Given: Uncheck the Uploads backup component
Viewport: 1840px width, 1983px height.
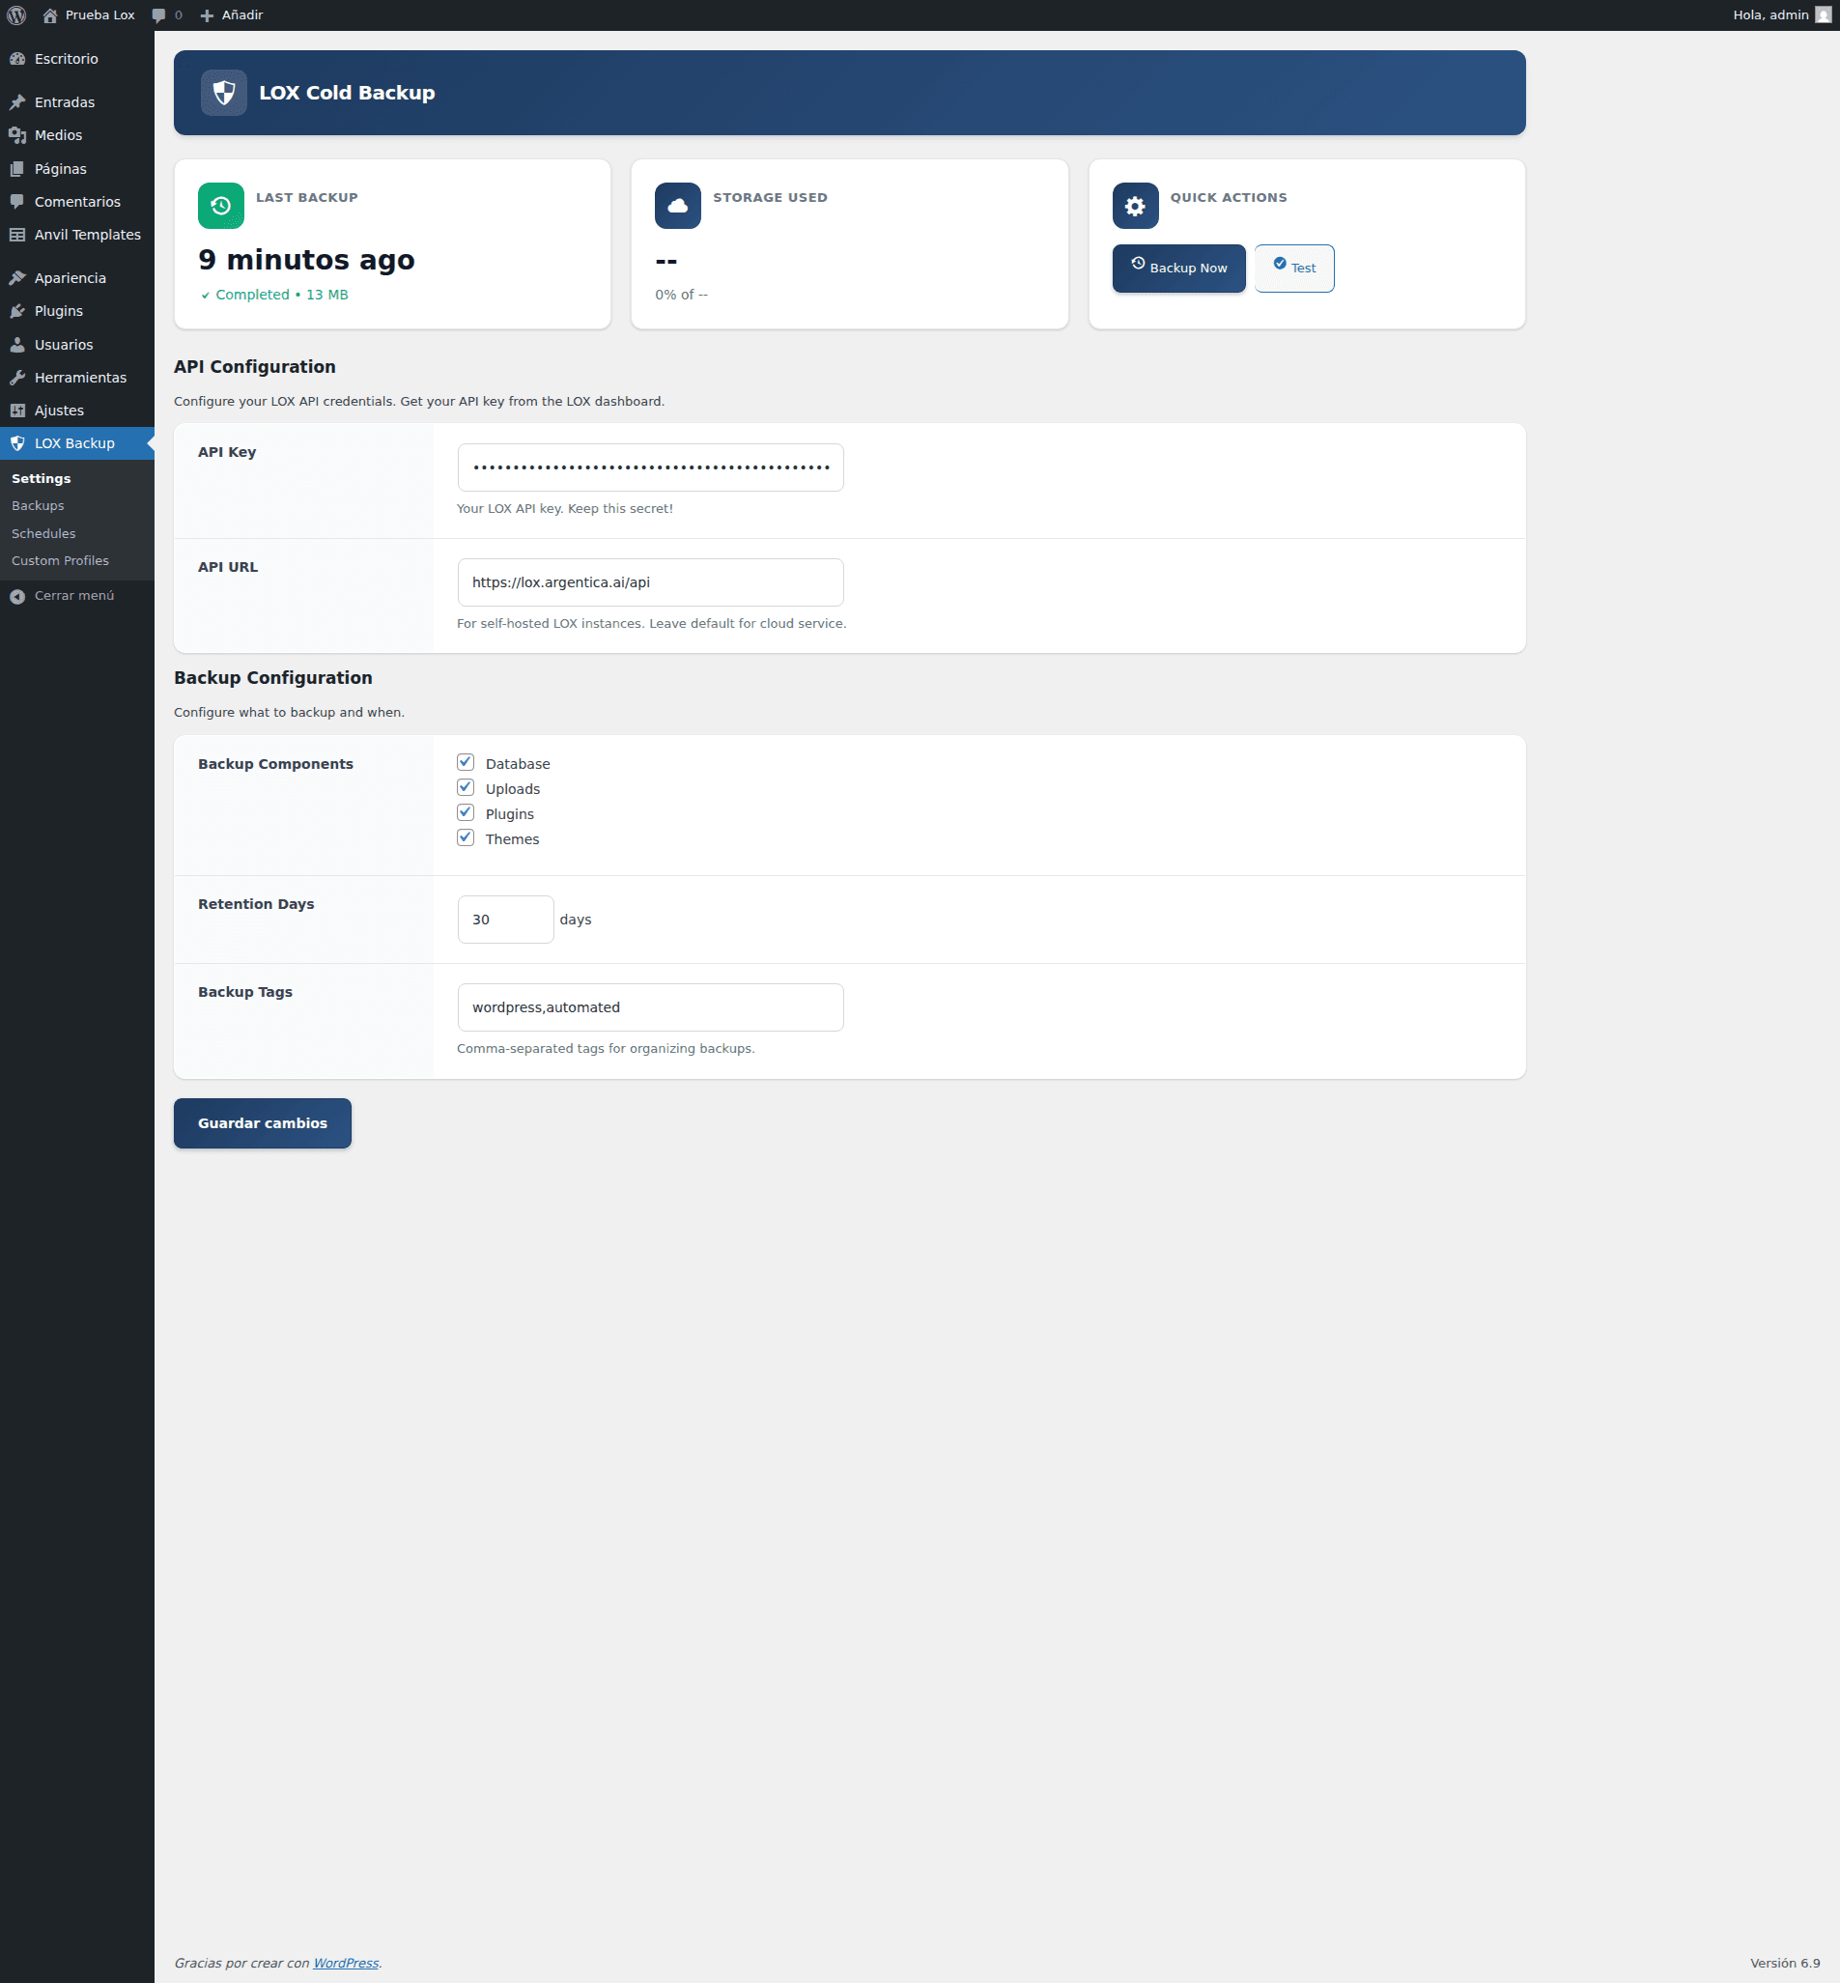Looking at the screenshot, I should (465, 786).
